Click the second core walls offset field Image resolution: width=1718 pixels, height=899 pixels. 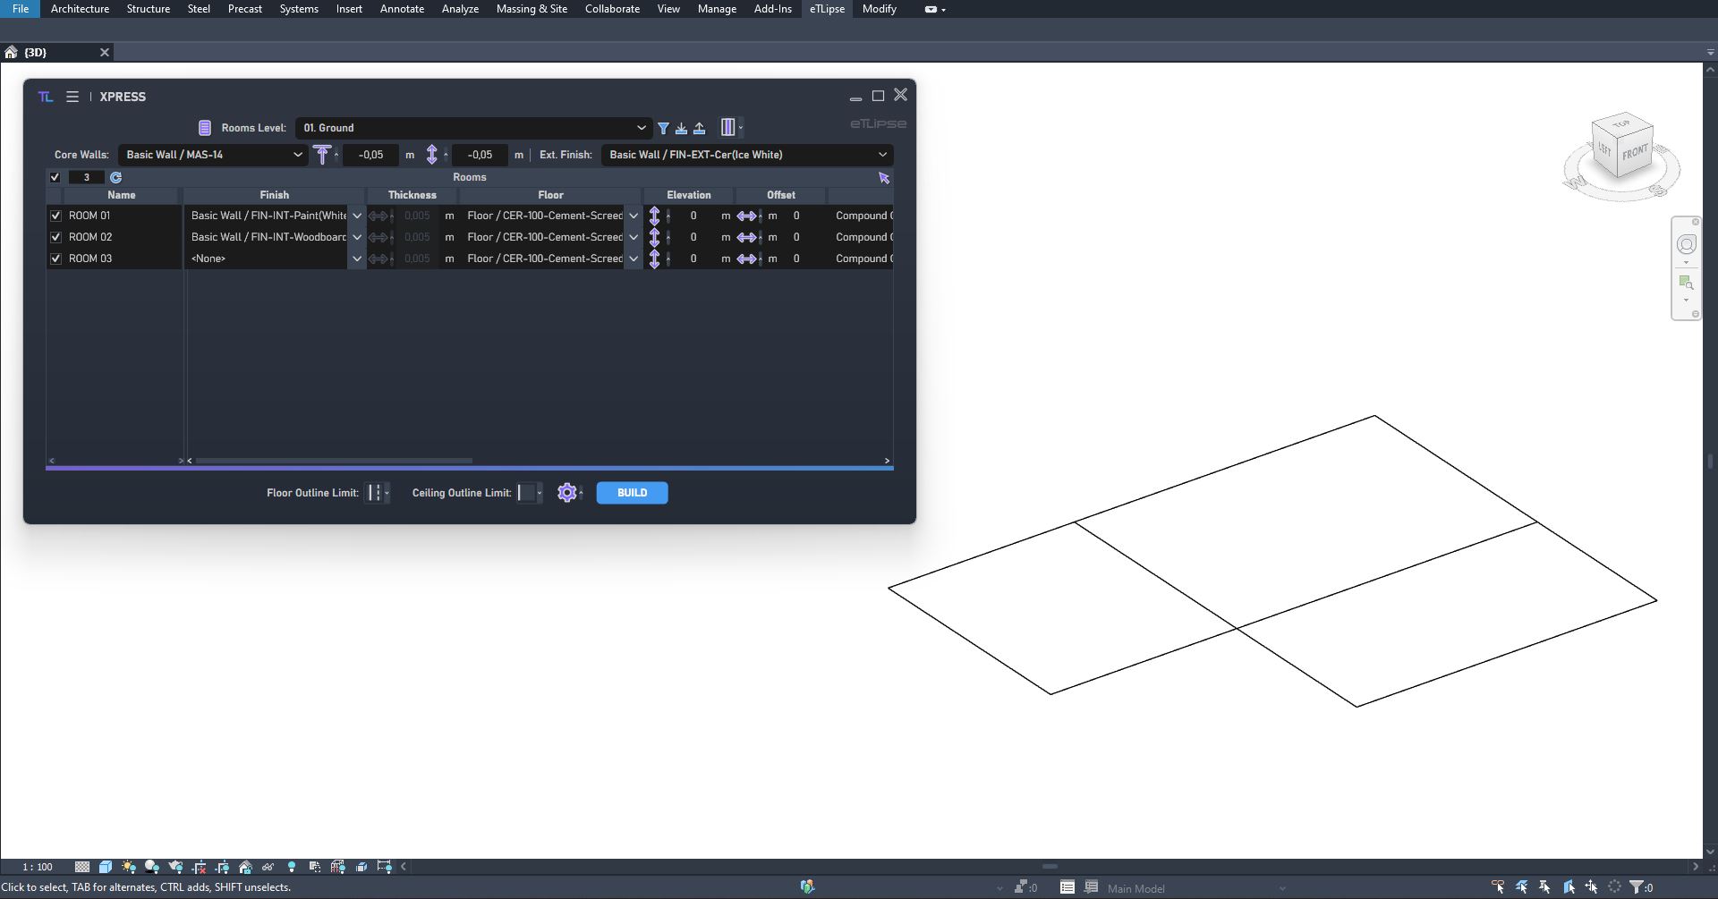[x=481, y=155]
